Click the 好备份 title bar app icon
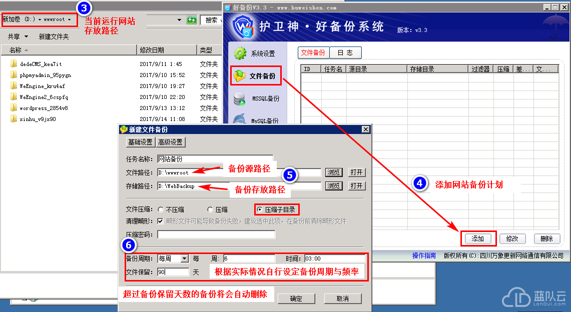The image size is (571, 312). click(x=228, y=7)
